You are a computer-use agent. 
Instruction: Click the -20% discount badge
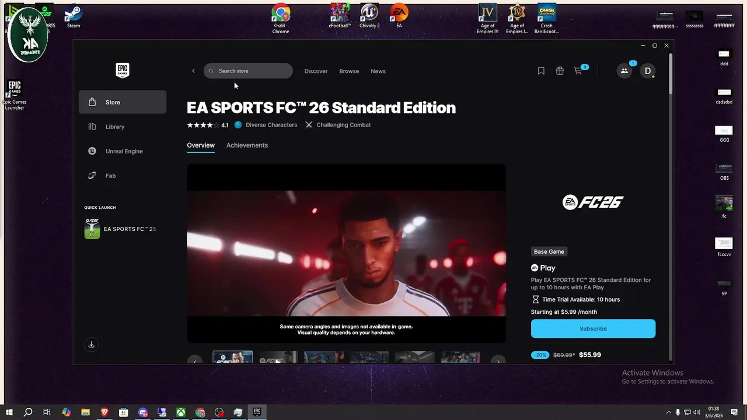click(x=540, y=355)
